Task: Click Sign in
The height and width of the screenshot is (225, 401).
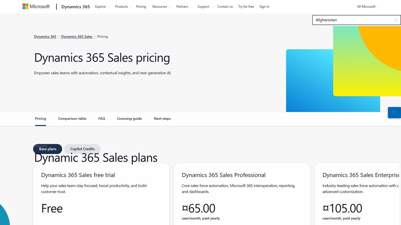Action: click(264, 6)
